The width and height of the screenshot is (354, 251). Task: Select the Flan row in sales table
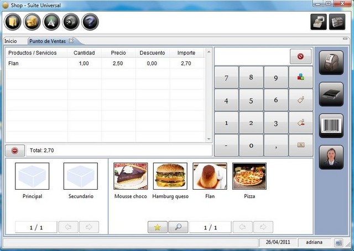pos(105,64)
